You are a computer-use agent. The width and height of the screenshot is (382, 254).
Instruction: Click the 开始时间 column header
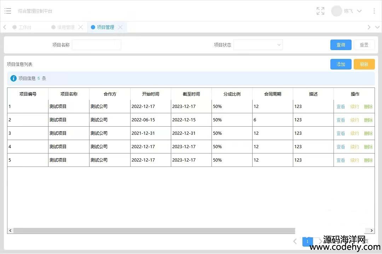[x=151, y=94]
